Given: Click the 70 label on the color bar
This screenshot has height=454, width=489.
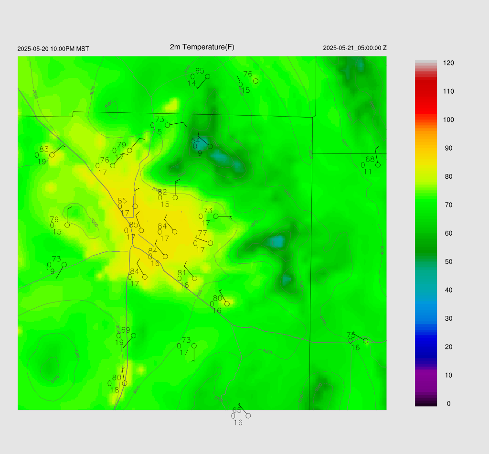Looking at the screenshot, I should click(448, 205).
